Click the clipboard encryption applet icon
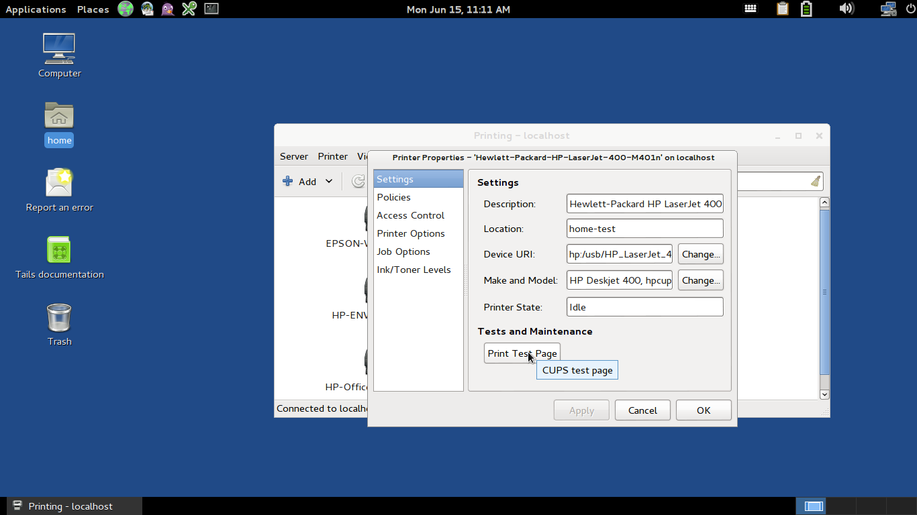This screenshot has height=515, width=917. point(782,9)
